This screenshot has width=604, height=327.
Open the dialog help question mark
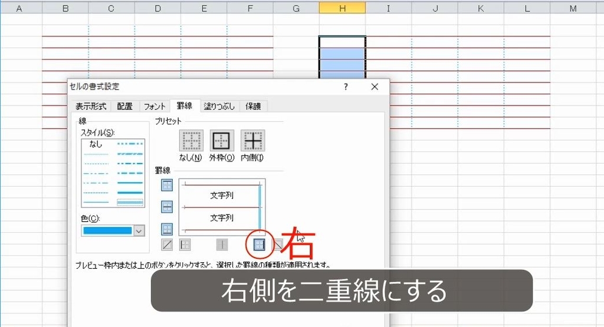click(x=346, y=87)
